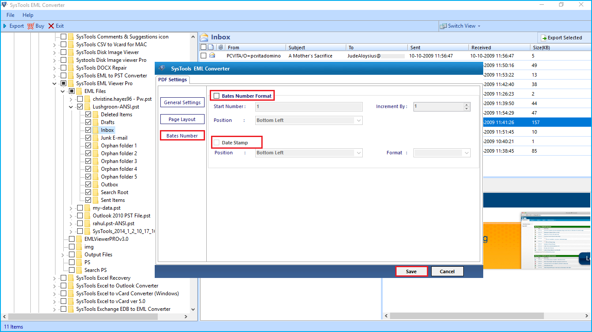
Task: Expand the rahul.pst-ANSI.pst node
Action: coord(71,223)
